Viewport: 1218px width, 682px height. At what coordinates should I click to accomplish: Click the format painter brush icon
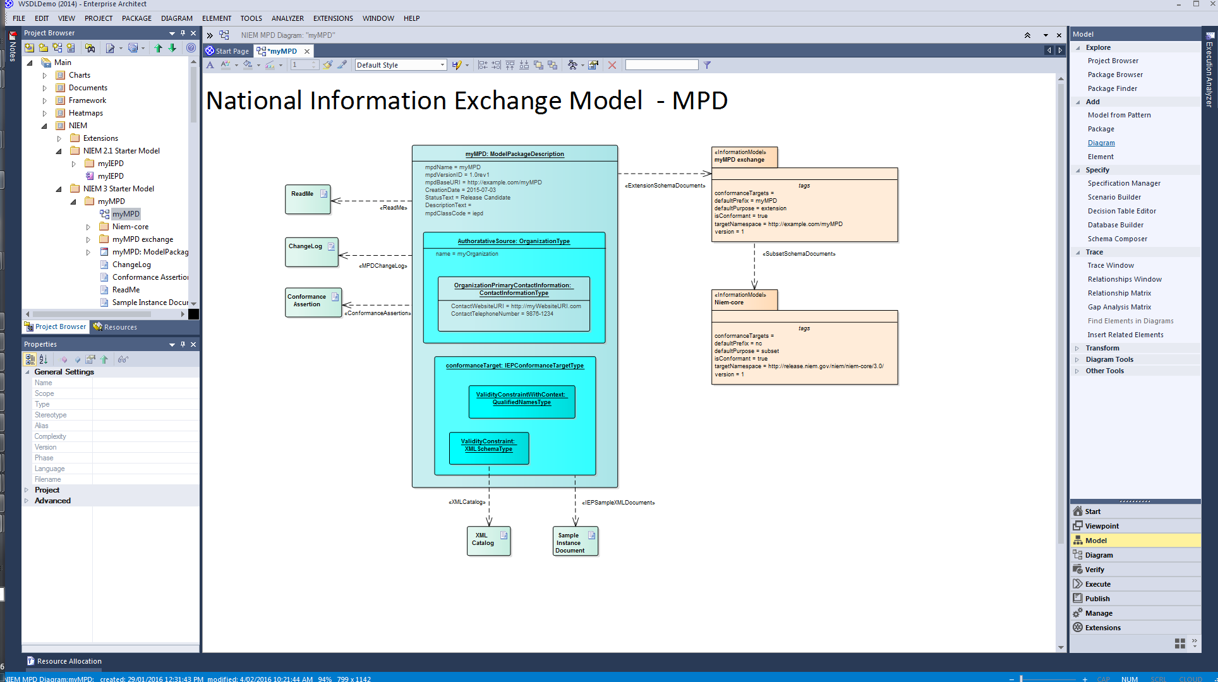click(x=327, y=65)
